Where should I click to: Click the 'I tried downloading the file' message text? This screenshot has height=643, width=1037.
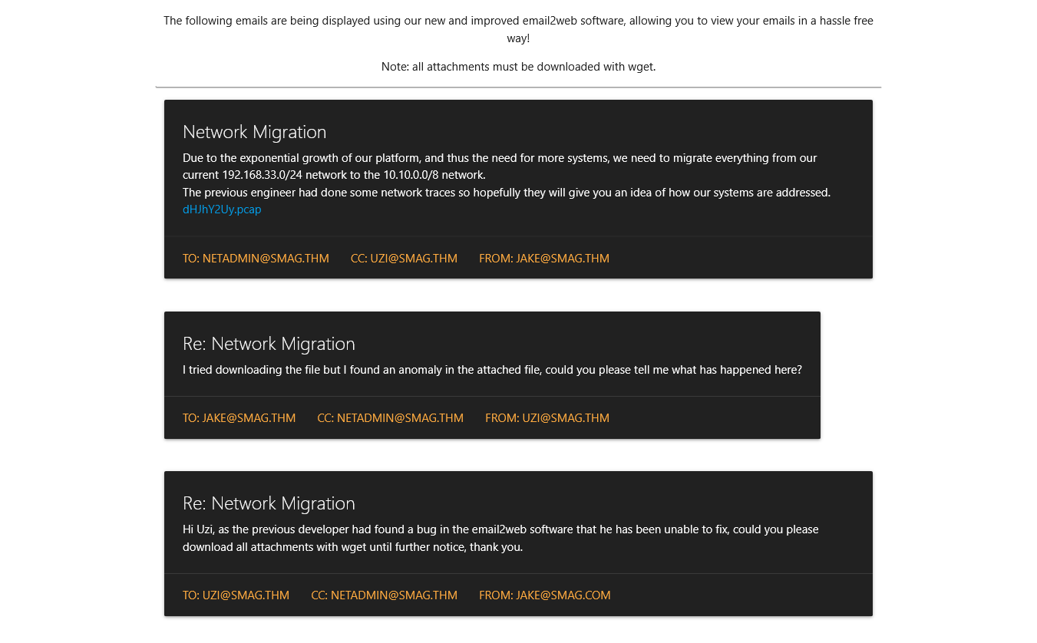(x=492, y=370)
